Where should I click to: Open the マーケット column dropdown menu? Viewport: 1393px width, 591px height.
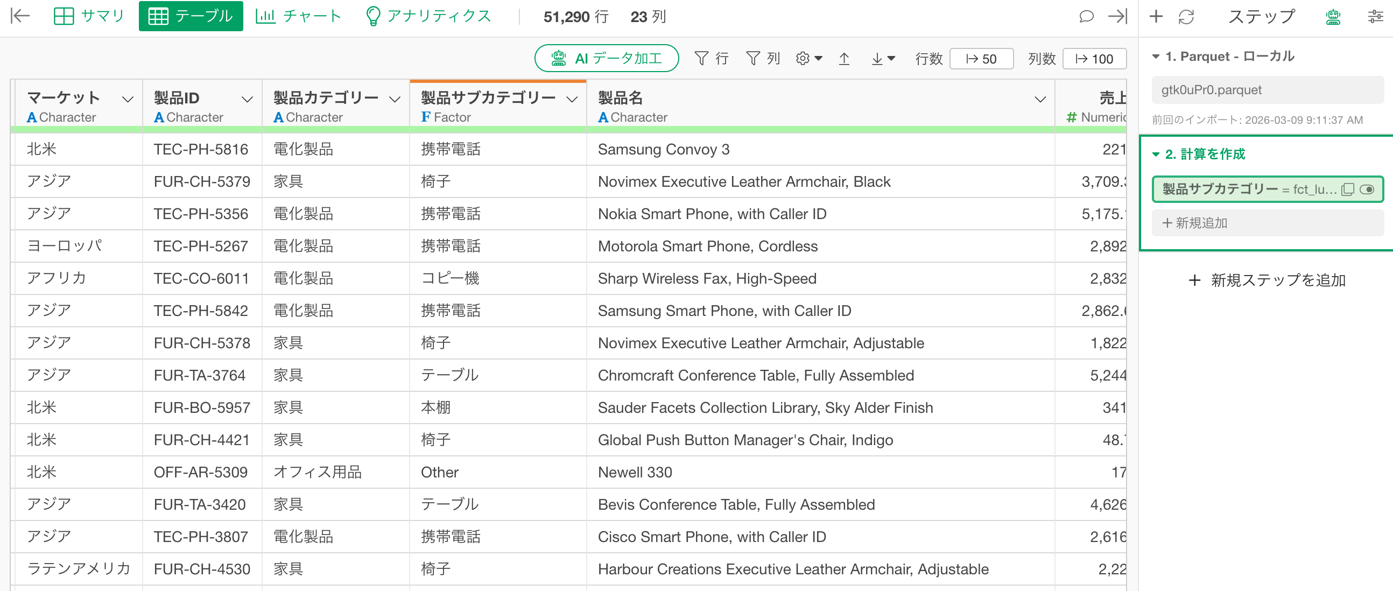(x=128, y=100)
